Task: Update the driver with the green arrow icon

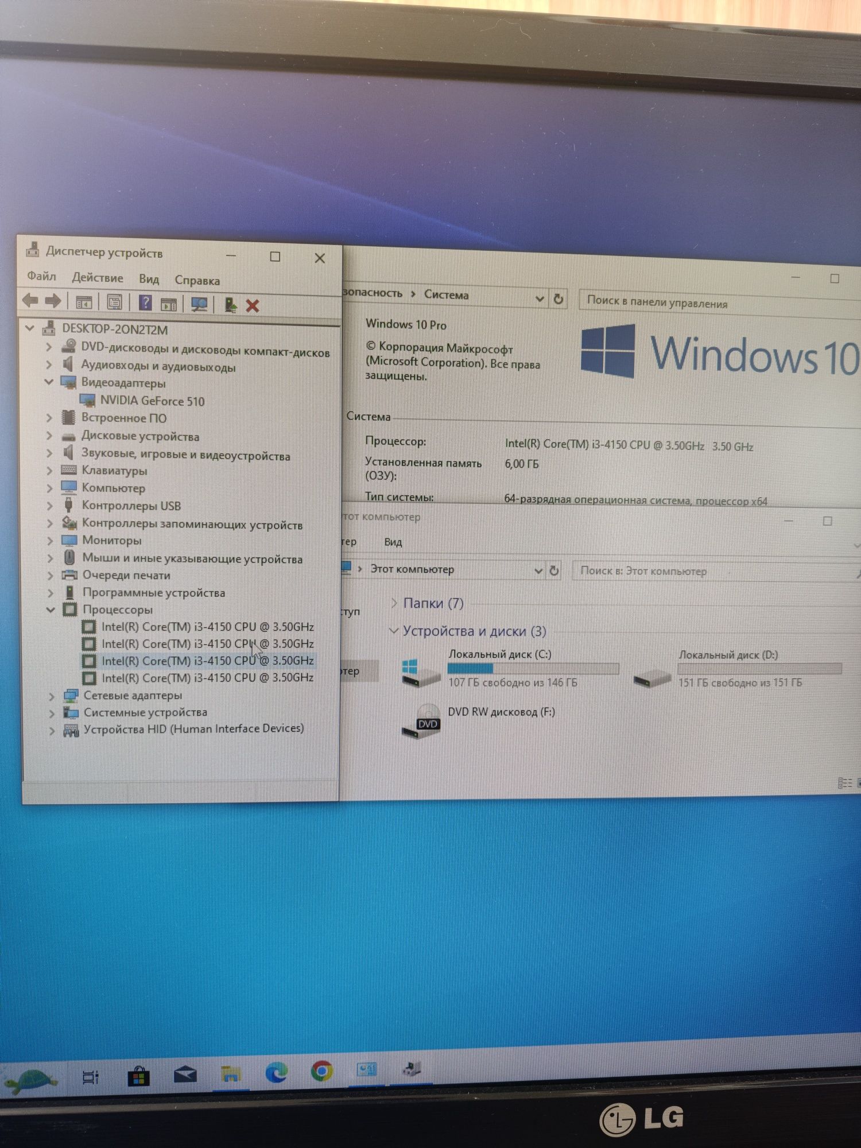Action: [x=230, y=305]
